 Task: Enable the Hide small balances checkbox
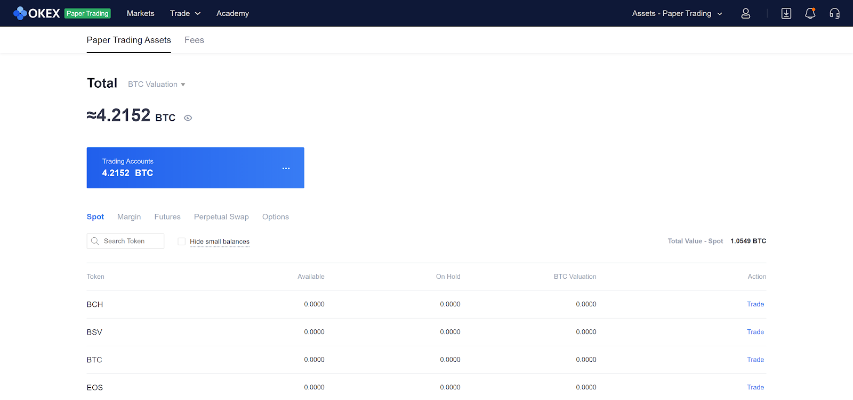(x=182, y=241)
